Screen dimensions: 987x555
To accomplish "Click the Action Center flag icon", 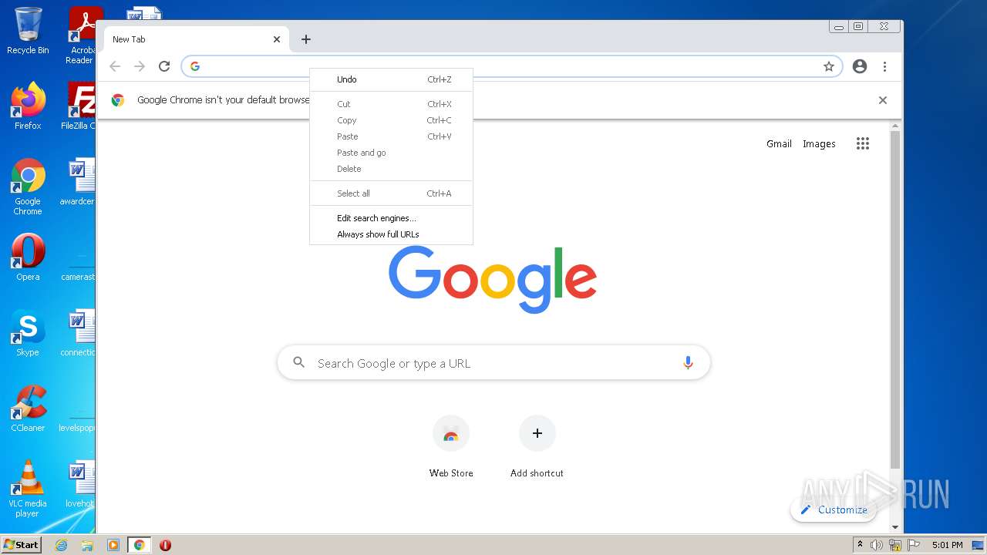I will point(914,545).
